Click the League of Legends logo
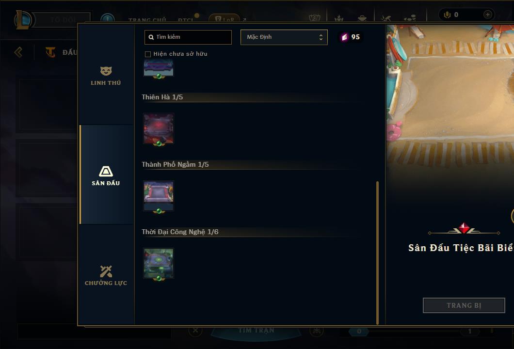Screen dimensions: 514x349 pyautogui.click(x=23, y=20)
